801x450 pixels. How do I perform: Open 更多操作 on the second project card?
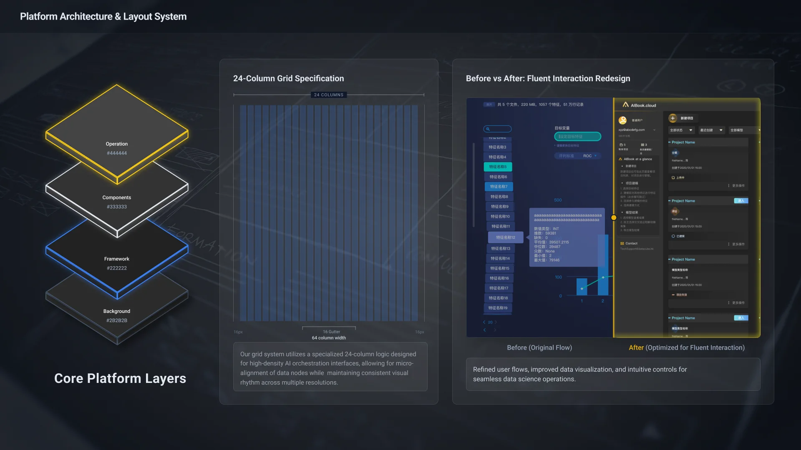pyautogui.click(x=738, y=244)
